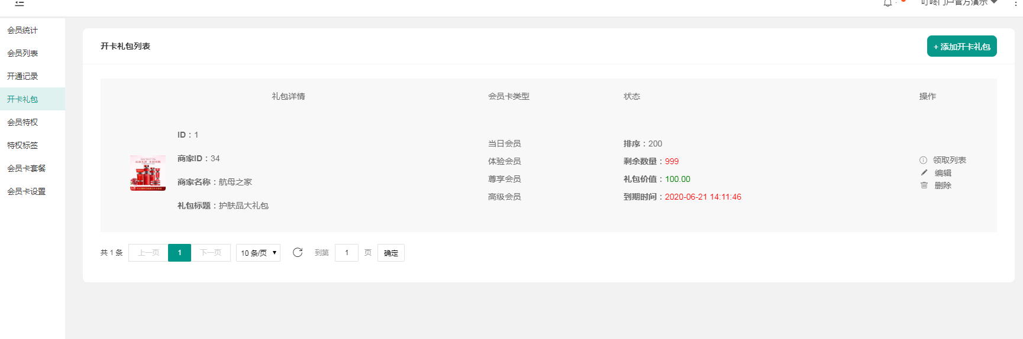Click the 护肤品大礼包 gift thumbnail image
1023x339 pixels.
point(148,173)
